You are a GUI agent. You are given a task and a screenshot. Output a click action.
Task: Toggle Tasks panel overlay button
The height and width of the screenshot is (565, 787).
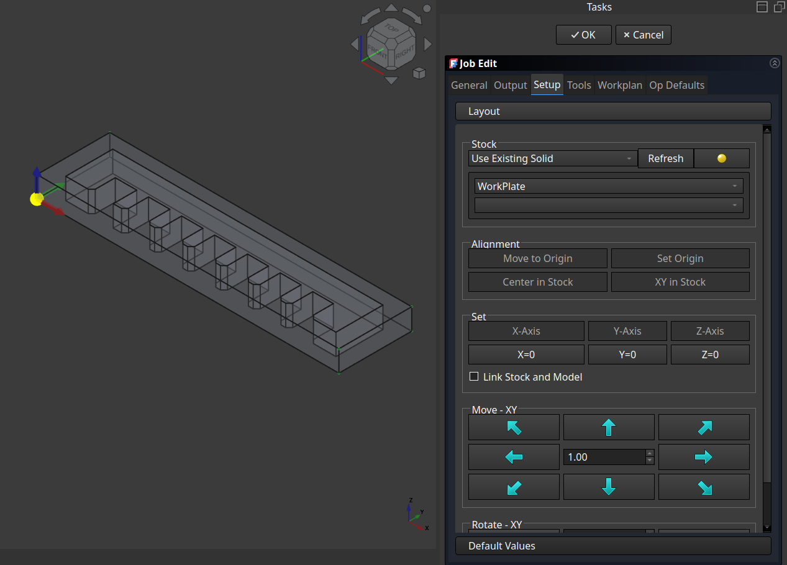pyautogui.click(x=762, y=7)
